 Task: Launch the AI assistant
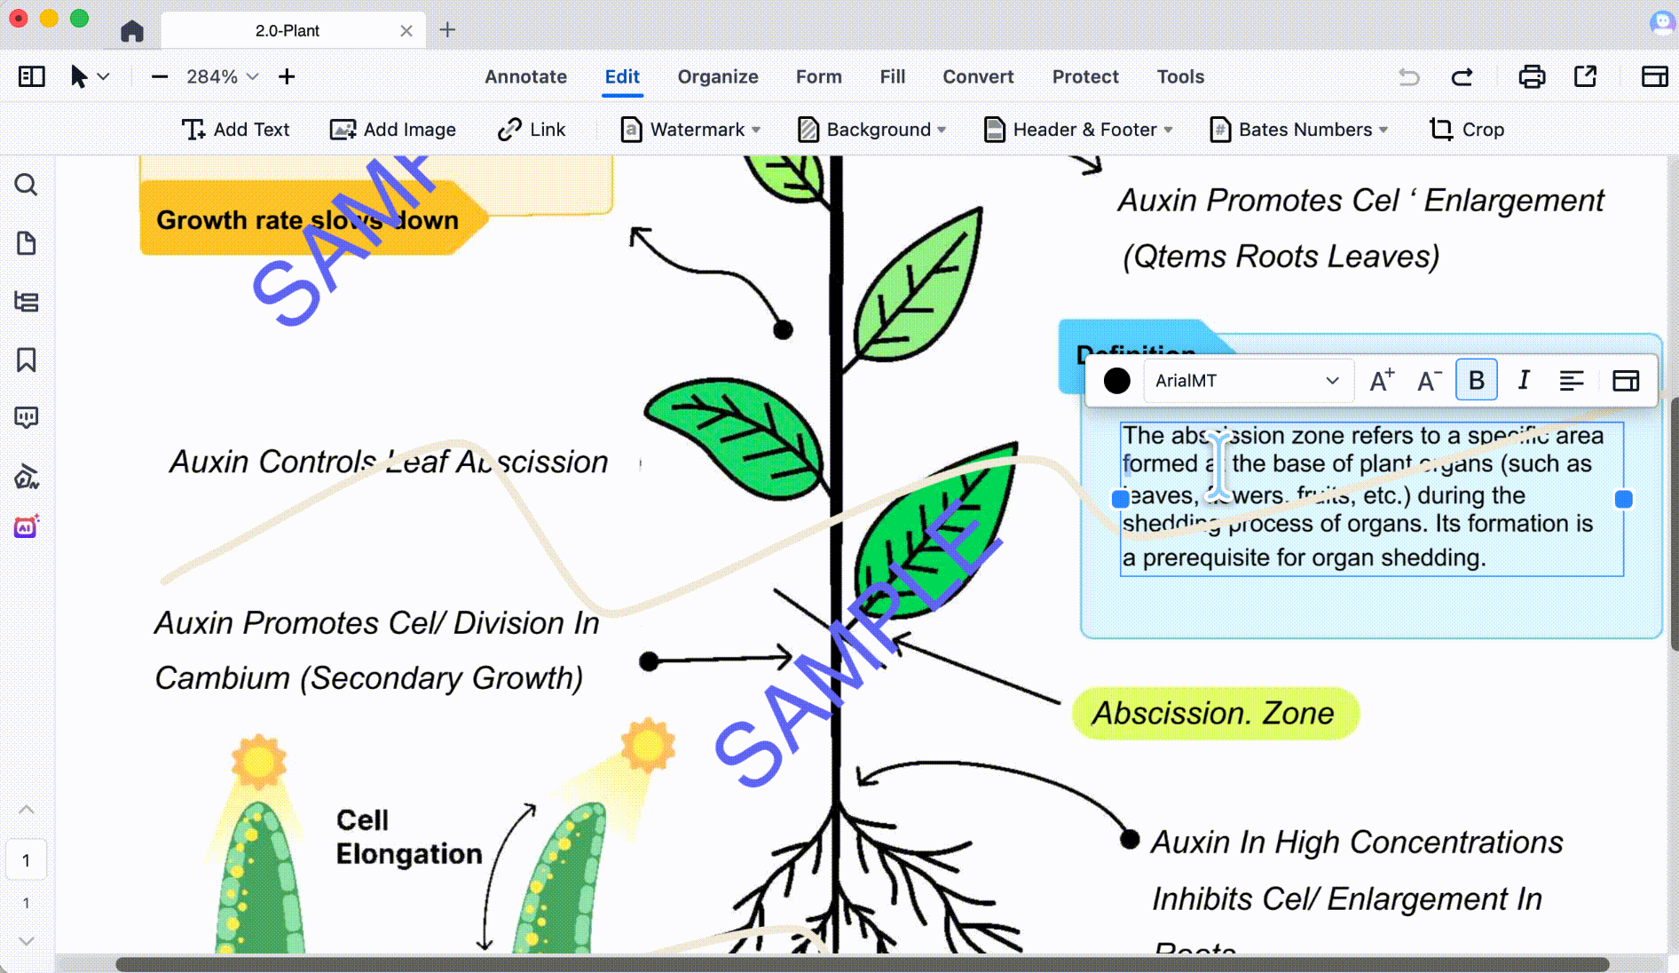tap(27, 527)
